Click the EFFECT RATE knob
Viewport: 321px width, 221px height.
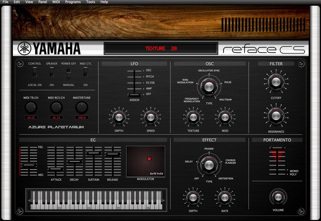225,198
